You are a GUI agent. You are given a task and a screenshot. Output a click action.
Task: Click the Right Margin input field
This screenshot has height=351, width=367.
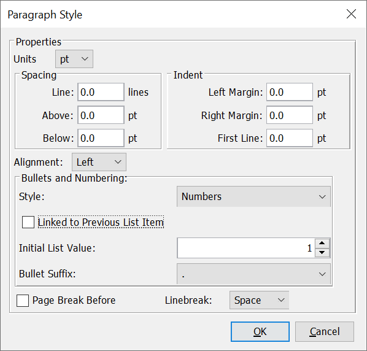(290, 115)
